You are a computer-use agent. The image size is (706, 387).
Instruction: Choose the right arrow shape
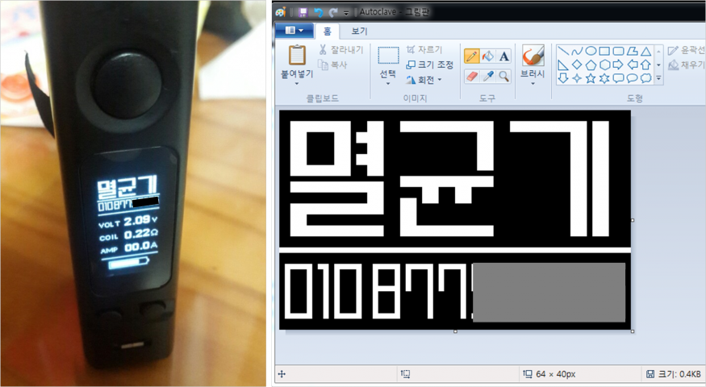point(617,64)
